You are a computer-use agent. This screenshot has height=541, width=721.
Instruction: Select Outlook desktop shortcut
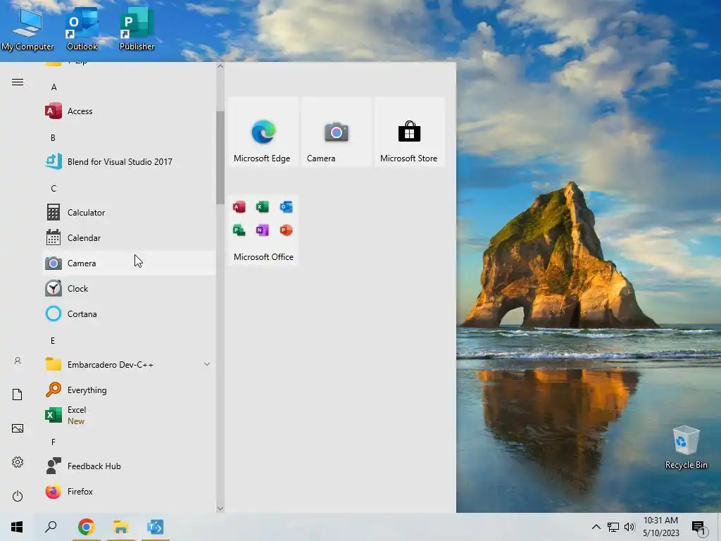[x=82, y=29]
